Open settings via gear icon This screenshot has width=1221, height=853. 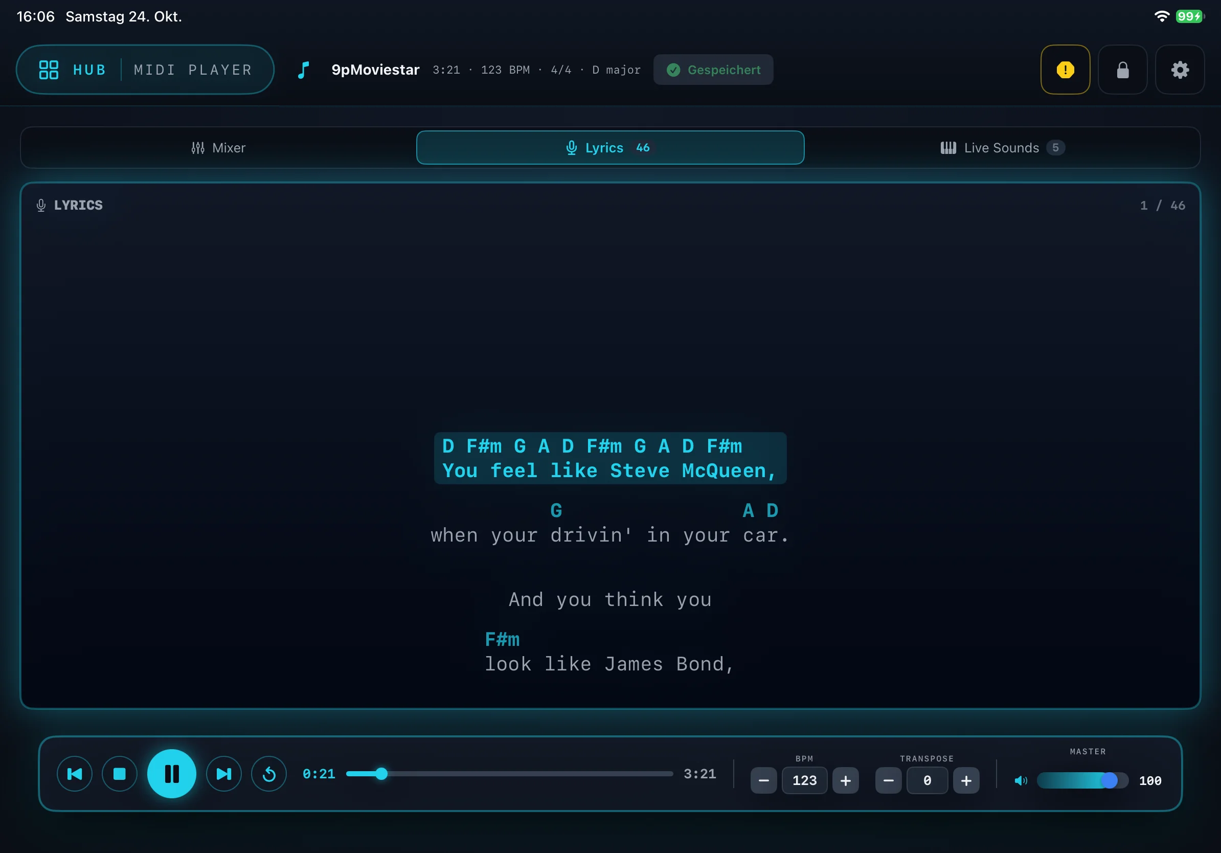coord(1180,70)
